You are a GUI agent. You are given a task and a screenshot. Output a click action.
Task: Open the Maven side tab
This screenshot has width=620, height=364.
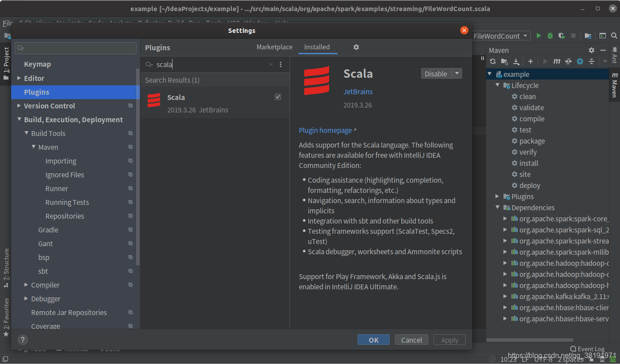pyautogui.click(x=614, y=85)
